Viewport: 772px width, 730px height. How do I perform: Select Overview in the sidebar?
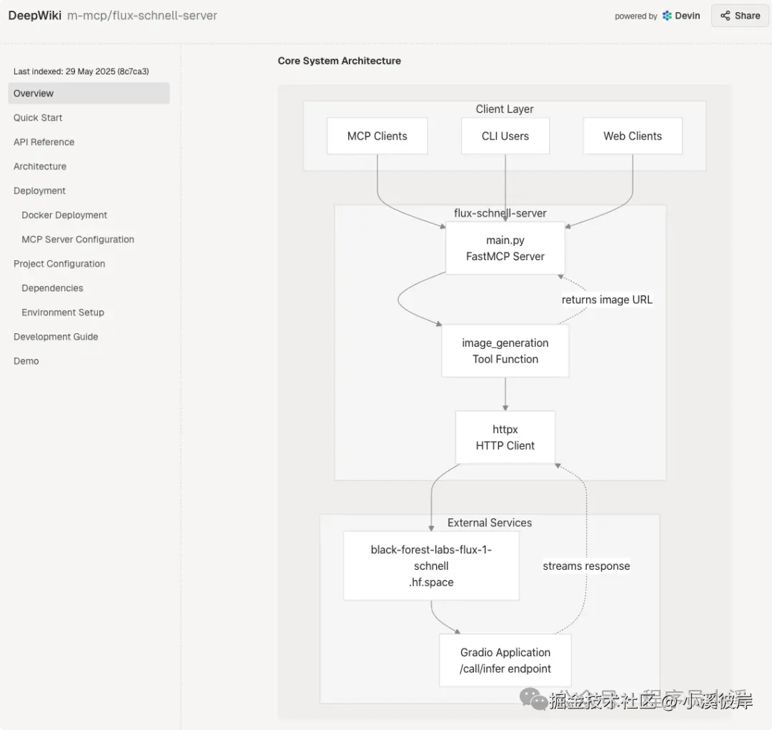[x=34, y=94]
